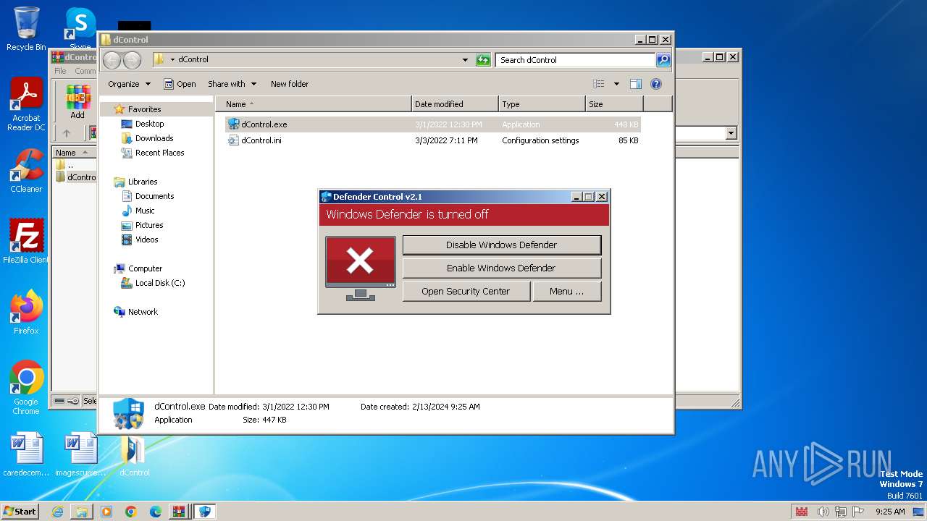Viewport: 927px width, 521px height.
Task: Open the Organize dropdown menu
Action: point(129,84)
